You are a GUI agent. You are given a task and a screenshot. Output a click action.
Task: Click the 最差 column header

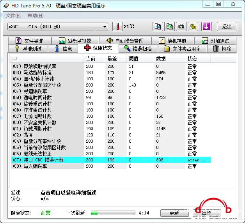[x=116, y=58]
